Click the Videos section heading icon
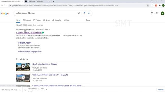Screen dimensions: 165x93 [x=17, y=59]
